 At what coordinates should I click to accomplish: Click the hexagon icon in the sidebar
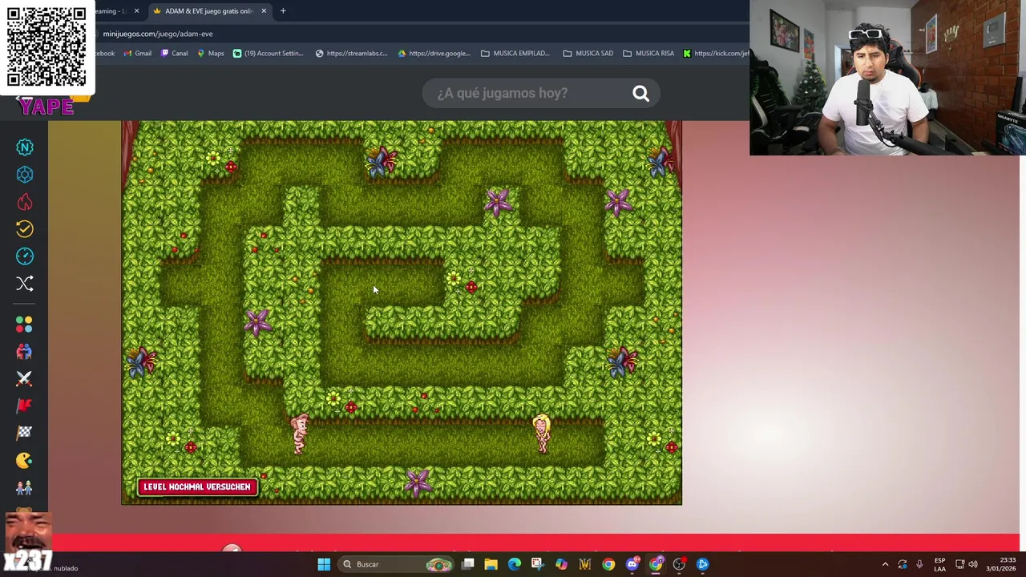tap(25, 175)
